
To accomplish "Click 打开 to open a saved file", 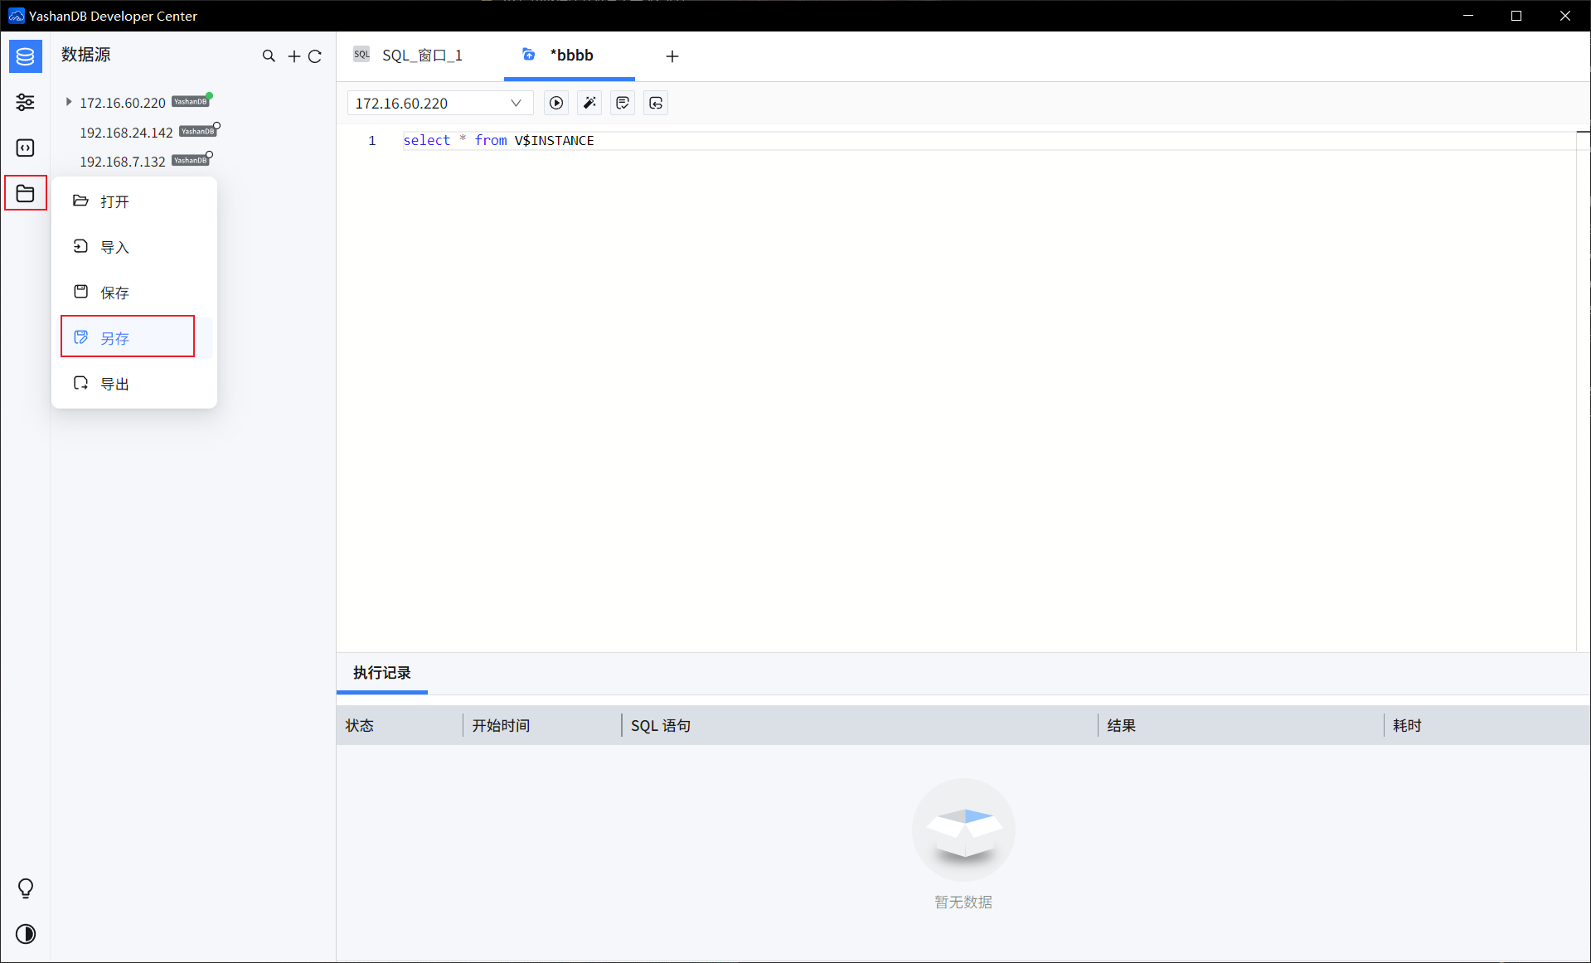I will tap(115, 201).
